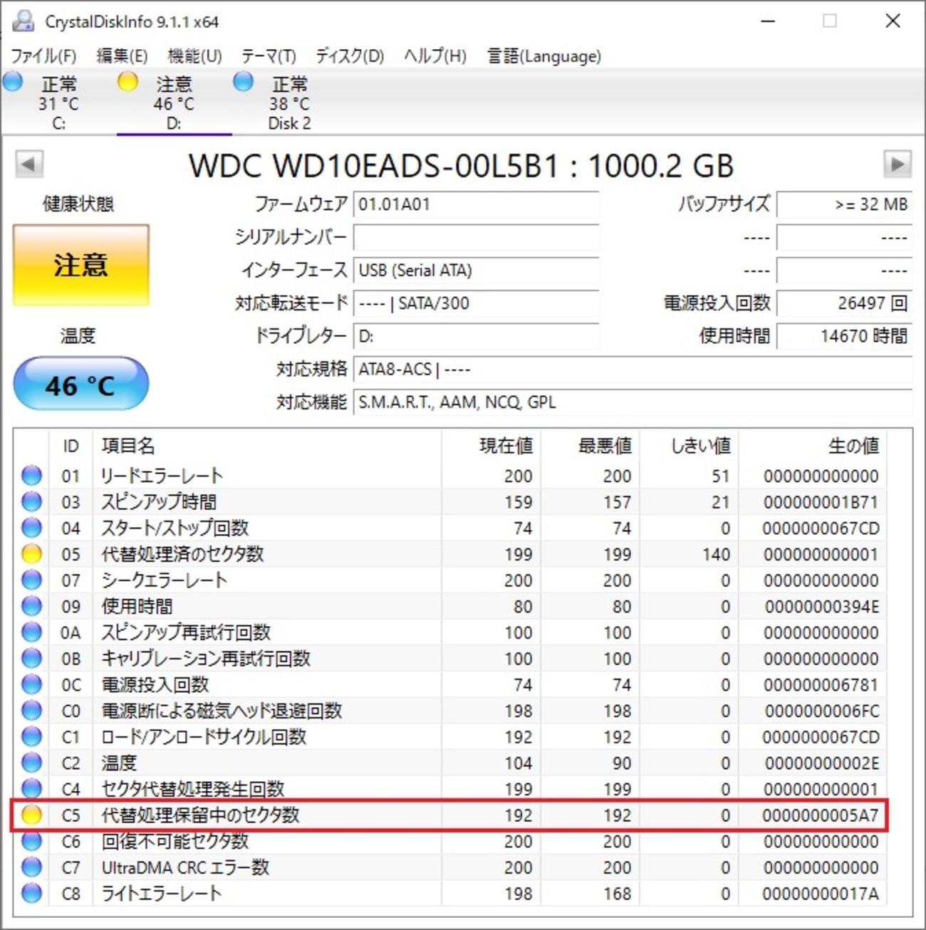Click status orb for ID C6 回復不可能セクタ数
The image size is (926, 930).
pyautogui.click(x=31, y=841)
